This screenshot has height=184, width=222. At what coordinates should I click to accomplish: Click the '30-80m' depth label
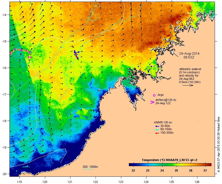pyautogui.click(x=165, y=126)
